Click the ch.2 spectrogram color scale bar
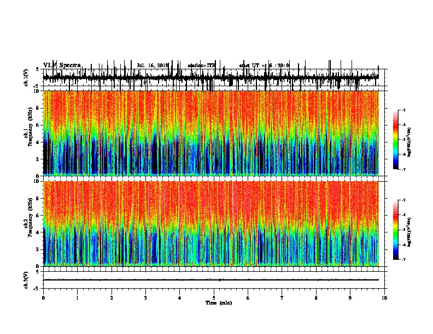Image resolution: width=433 pixels, height=334 pixels. pyautogui.click(x=396, y=230)
